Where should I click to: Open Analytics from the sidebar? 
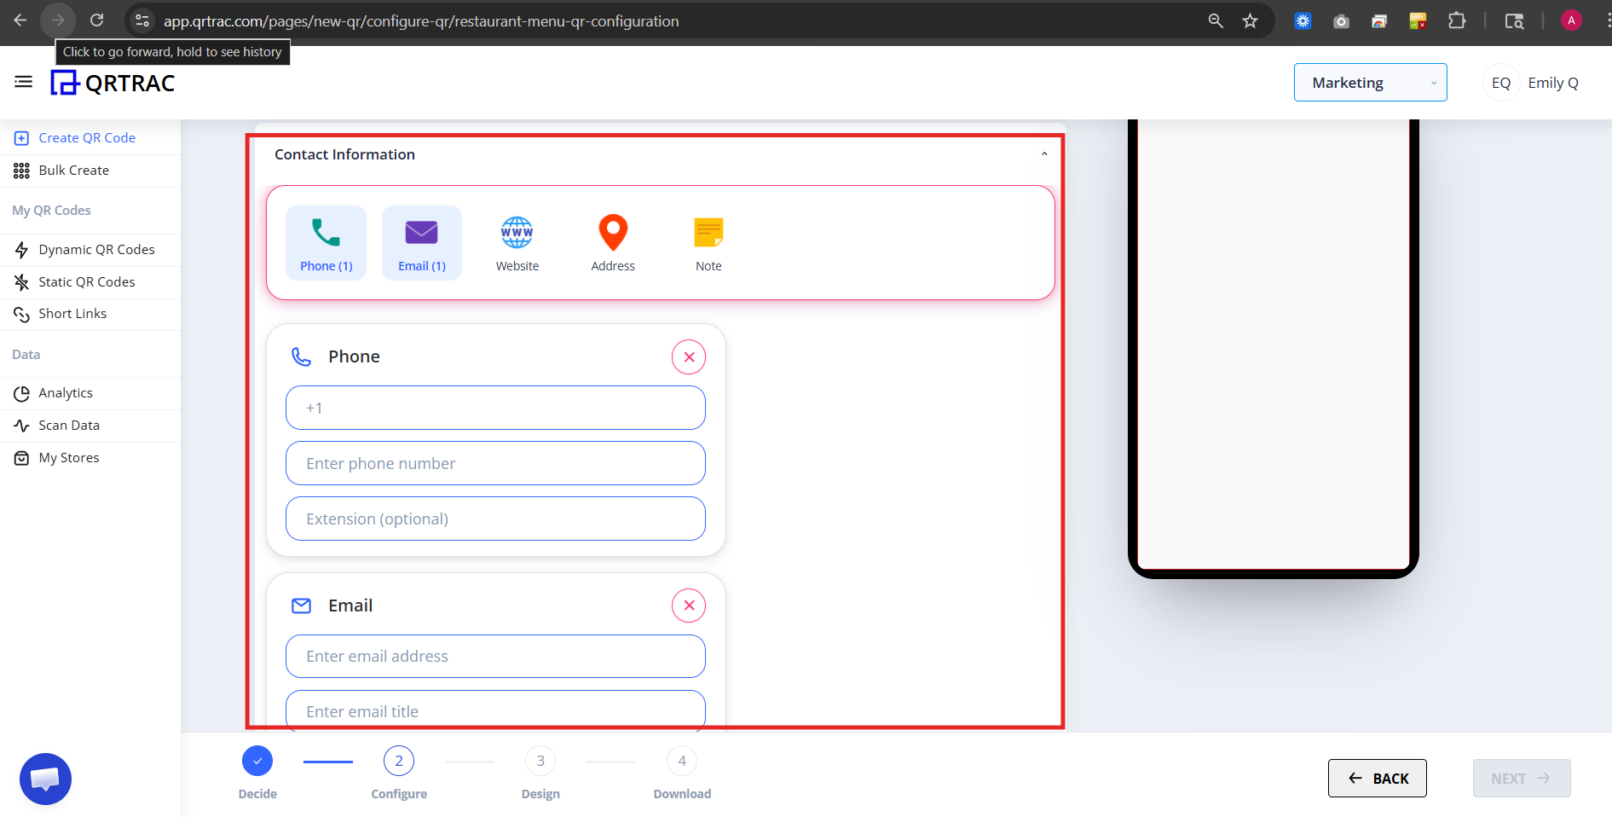pyautogui.click(x=65, y=392)
